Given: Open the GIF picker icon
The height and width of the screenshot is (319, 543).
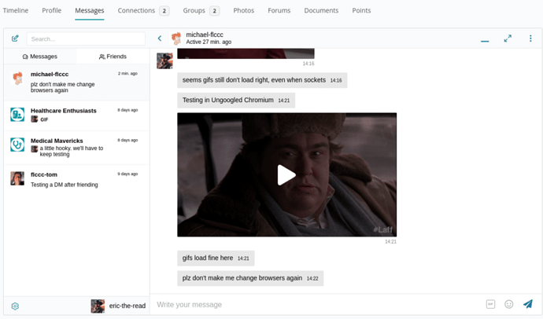Looking at the screenshot, I should tap(490, 304).
